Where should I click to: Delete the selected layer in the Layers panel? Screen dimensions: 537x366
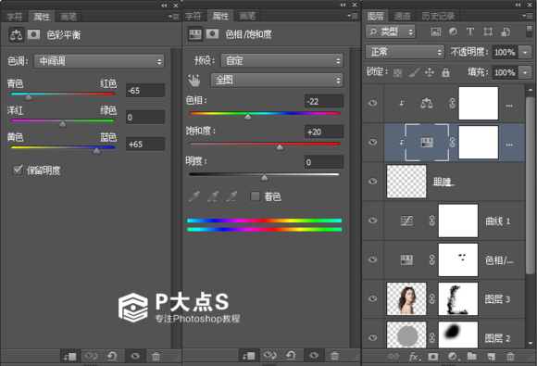click(x=510, y=357)
